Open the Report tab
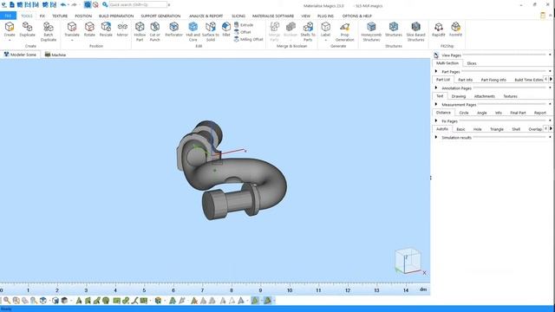The image size is (555, 312). click(x=539, y=113)
